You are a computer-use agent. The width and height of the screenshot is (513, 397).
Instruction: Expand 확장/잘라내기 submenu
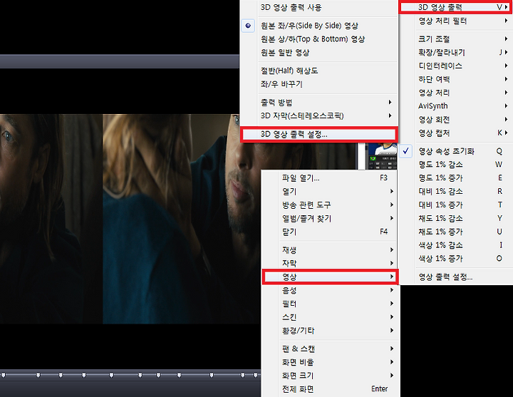pos(456,52)
